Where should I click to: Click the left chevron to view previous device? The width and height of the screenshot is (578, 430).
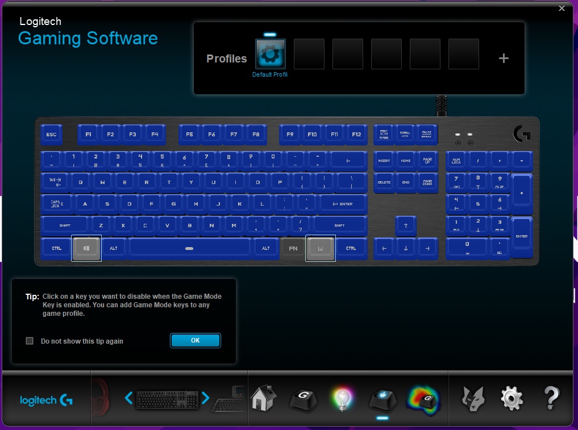pyautogui.click(x=129, y=398)
